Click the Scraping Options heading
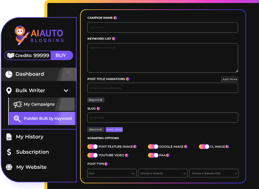The image size is (259, 189). pos(103,138)
